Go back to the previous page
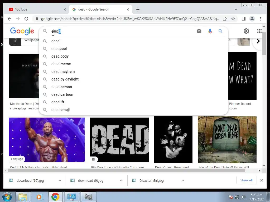 click(x=9, y=19)
